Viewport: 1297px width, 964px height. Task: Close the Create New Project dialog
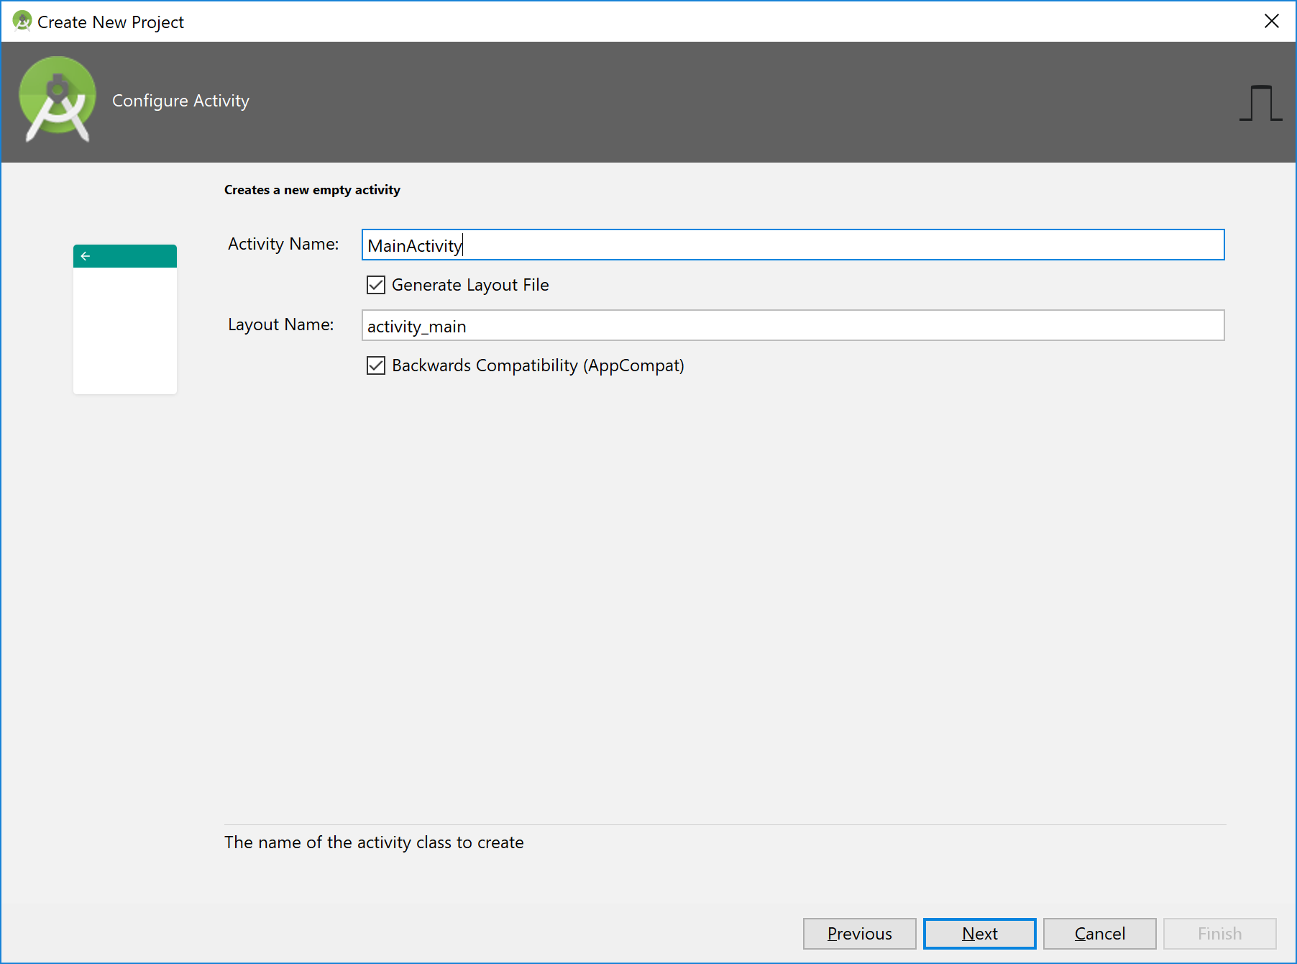(x=1271, y=22)
